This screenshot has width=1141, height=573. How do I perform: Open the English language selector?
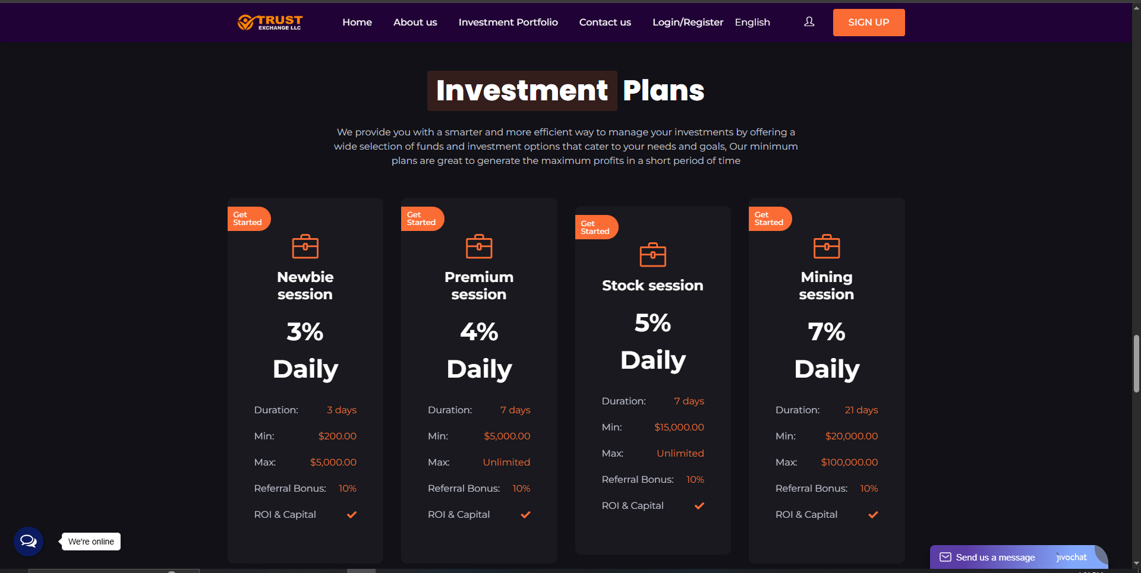click(x=752, y=22)
